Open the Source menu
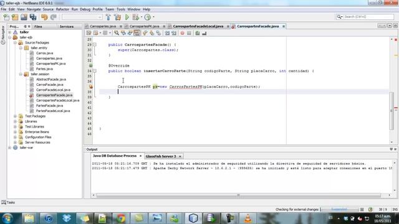The width and height of the screenshot is (399, 224). point(48,9)
